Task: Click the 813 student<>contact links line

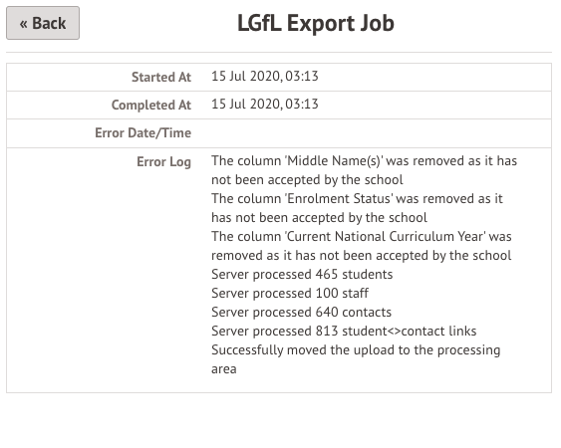Action: (x=344, y=332)
